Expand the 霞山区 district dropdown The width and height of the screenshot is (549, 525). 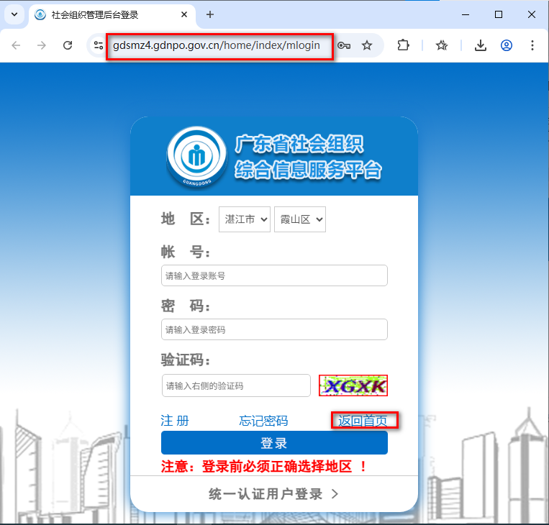coord(300,219)
